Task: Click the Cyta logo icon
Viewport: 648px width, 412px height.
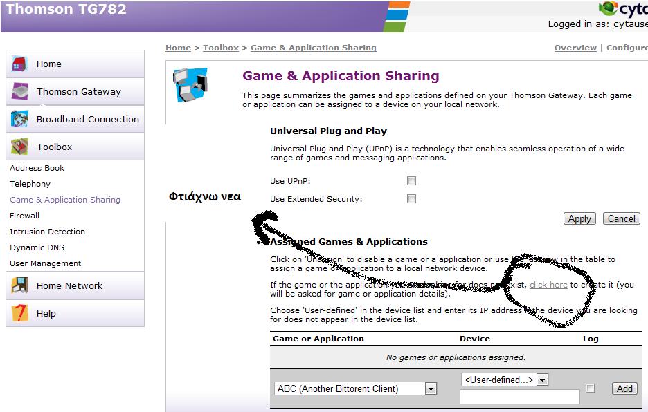Action: click(x=608, y=8)
